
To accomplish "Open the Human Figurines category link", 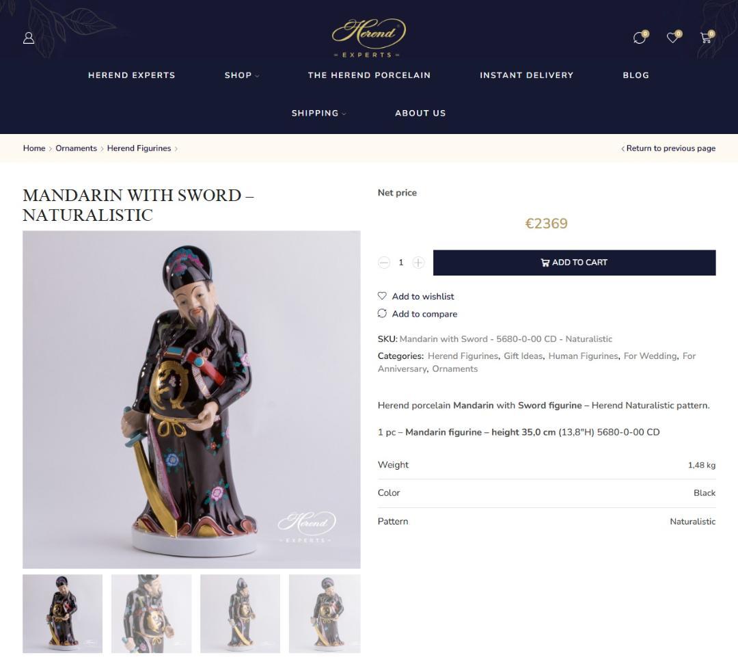I will (x=583, y=356).
